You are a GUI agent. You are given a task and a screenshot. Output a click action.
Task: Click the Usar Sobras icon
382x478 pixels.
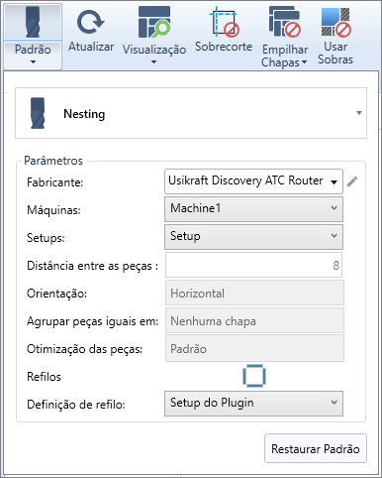(x=335, y=22)
